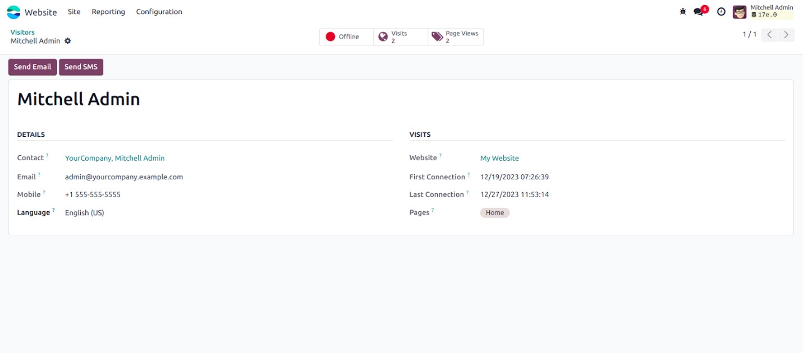Viewport: 803px width, 353px height.
Task: Open the Configuration menu
Action: [159, 11]
